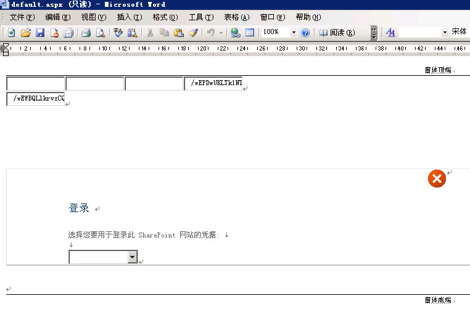Screen dimensions: 470x333
Task: Click the red X error image icon
Action: click(x=437, y=179)
